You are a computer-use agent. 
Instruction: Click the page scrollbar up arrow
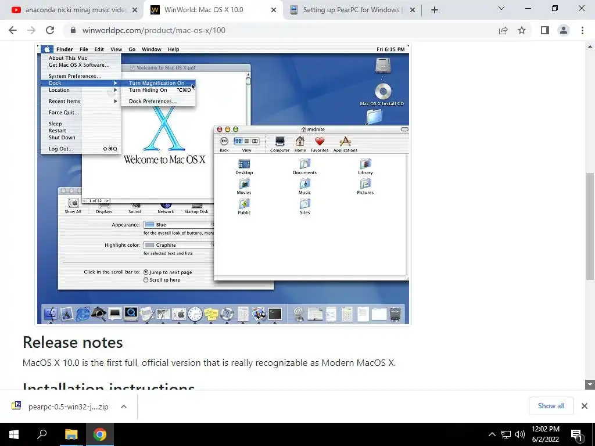point(590,46)
